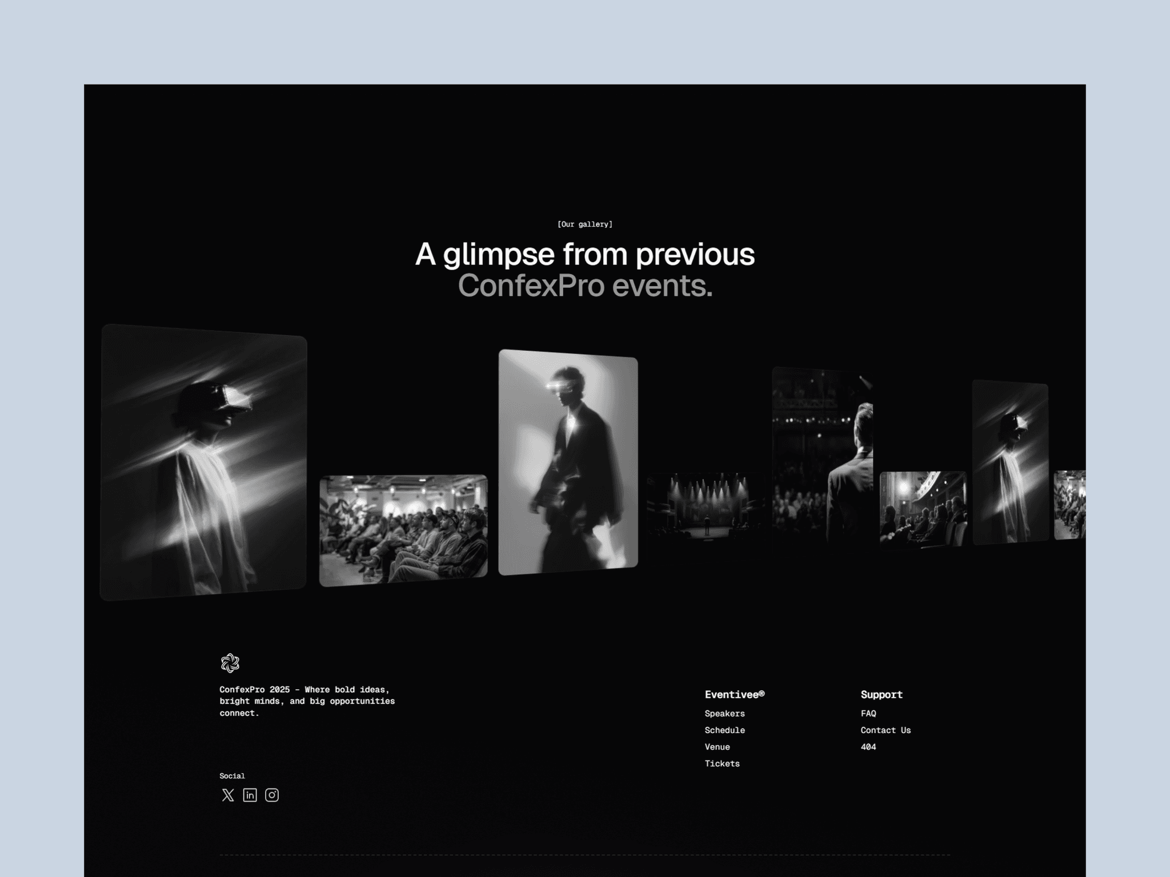The height and width of the screenshot is (877, 1170).
Task: Select the large VR headset photo
Action: point(203,462)
